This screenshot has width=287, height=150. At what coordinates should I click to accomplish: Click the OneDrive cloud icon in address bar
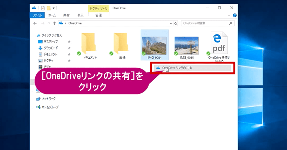click(x=61, y=23)
